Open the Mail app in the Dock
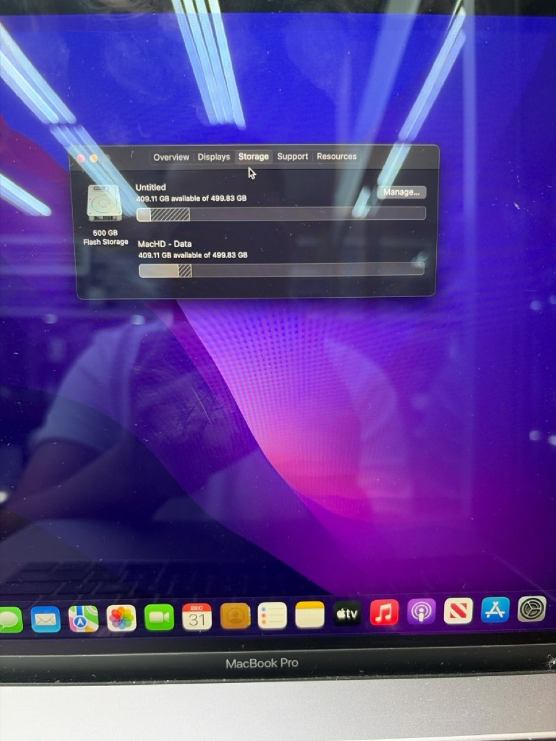 46,619
